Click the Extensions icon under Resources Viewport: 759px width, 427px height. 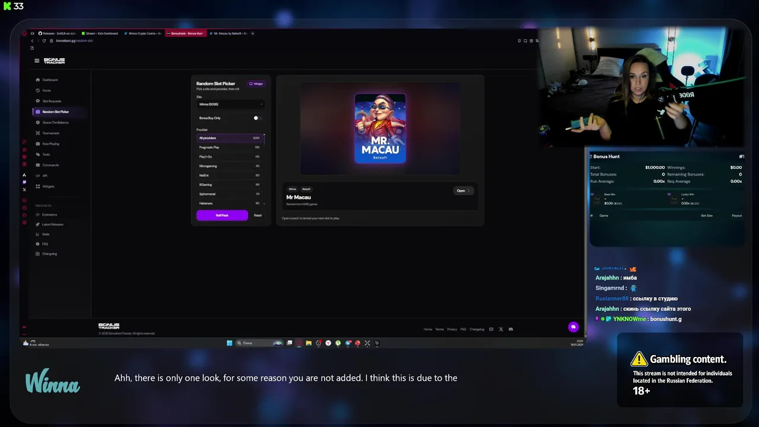click(38, 214)
